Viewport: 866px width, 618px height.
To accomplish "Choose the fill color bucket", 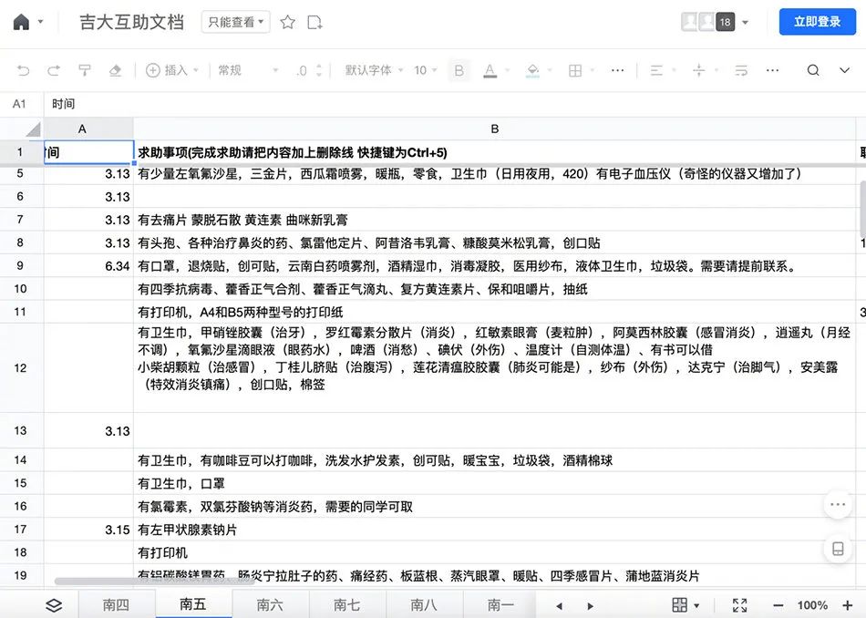I will coord(533,70).
